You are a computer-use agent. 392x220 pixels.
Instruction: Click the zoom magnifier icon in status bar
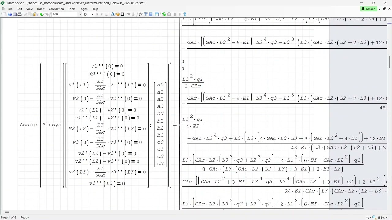click(374, 218)
